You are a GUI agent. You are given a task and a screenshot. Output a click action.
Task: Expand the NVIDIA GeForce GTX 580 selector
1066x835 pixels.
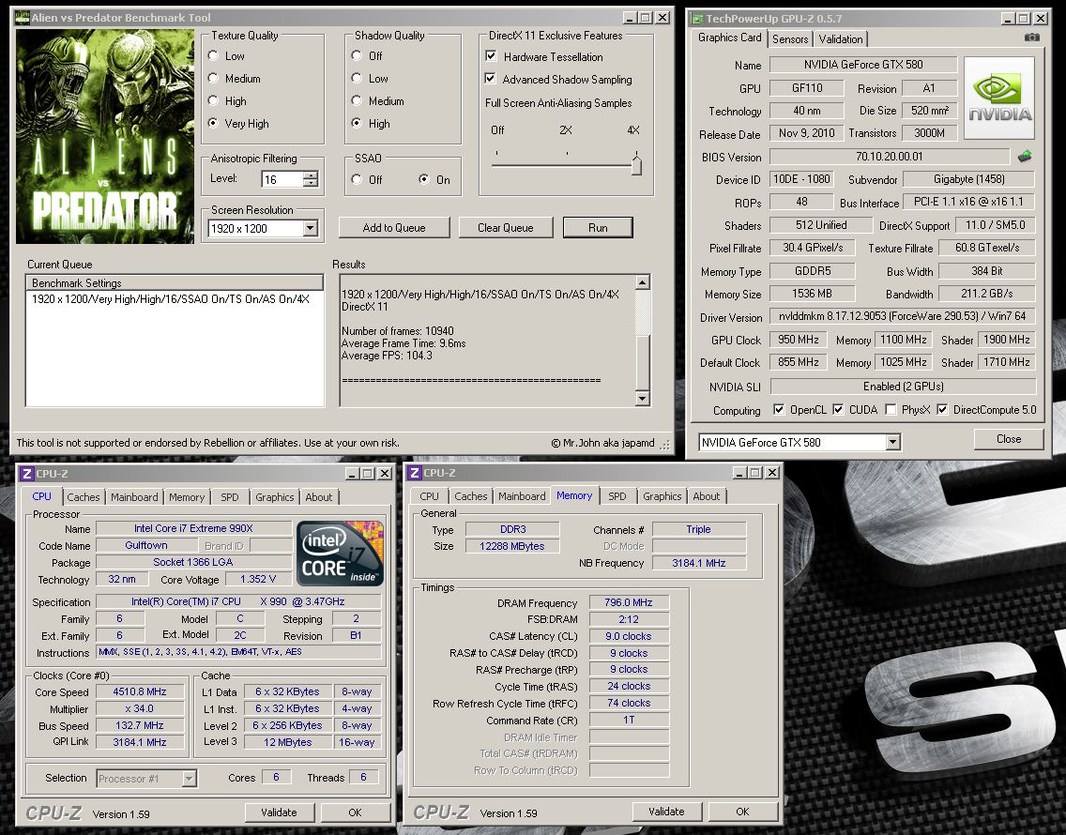click(891, 442)
